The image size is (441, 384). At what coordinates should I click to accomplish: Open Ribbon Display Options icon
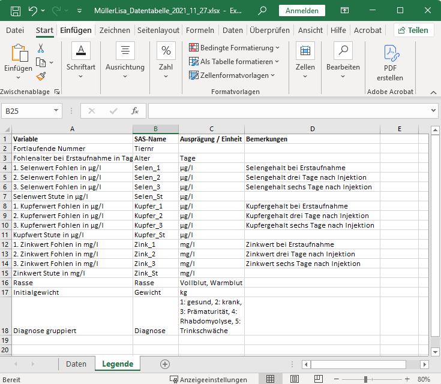pos(344,11)
